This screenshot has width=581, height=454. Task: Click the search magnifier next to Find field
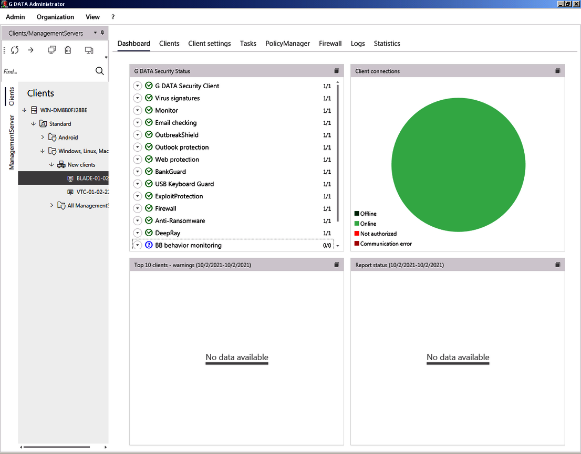coord(99,71)
